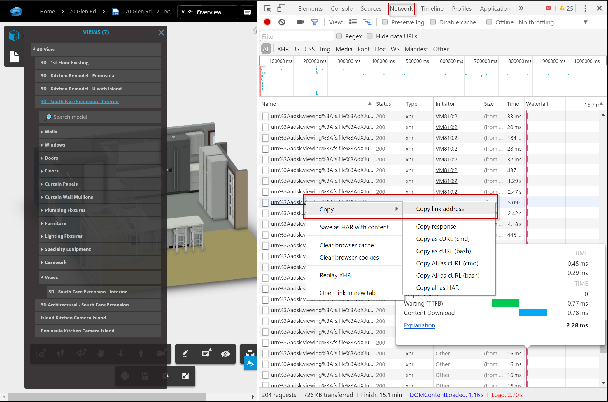The height and width of the screenshot is (402, 608).
Task: Click the Explanation link
Action: pos(419,325)
